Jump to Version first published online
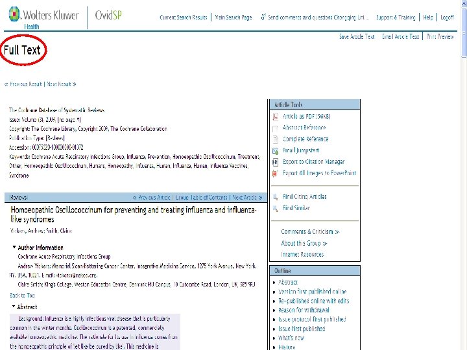467x350 pixels. coord(313,292)
